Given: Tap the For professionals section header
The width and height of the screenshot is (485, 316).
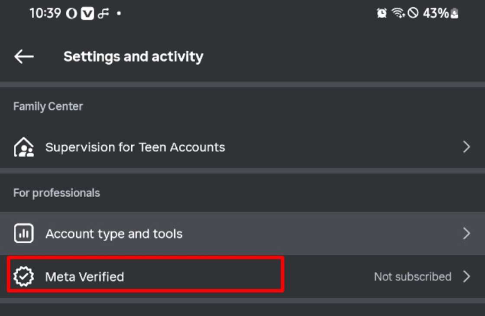Looking at the screenshot, I should 57,193.
